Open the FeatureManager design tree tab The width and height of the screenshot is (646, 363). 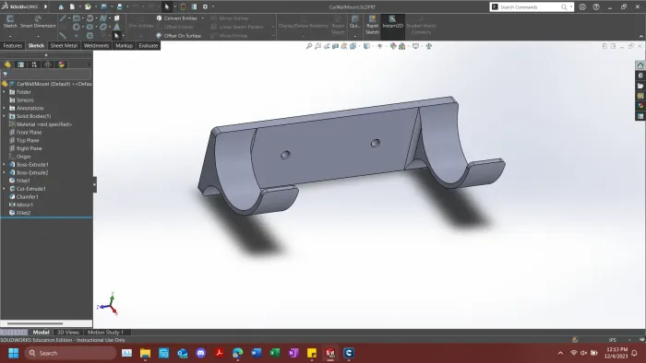coord(7,64)
